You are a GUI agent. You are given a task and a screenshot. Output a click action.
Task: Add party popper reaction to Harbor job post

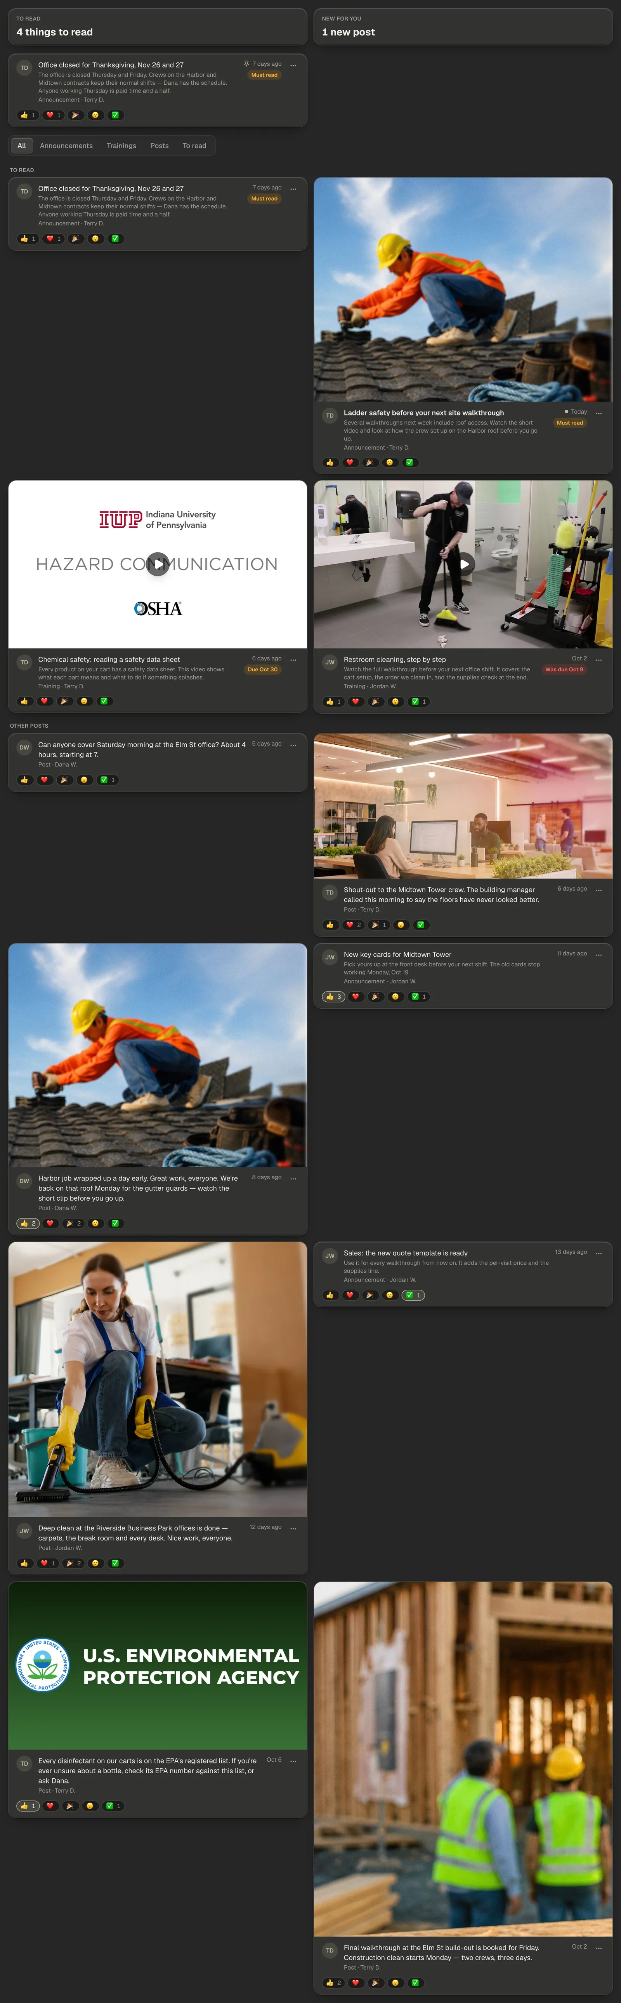coord(74,1224)
